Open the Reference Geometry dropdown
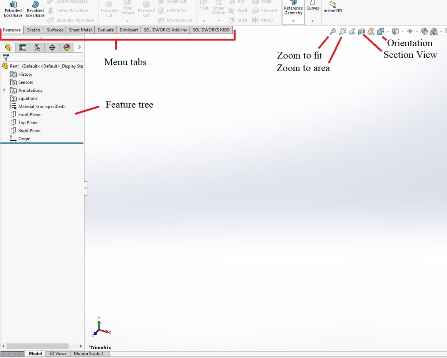447x358 pixels. click(293, 21)
